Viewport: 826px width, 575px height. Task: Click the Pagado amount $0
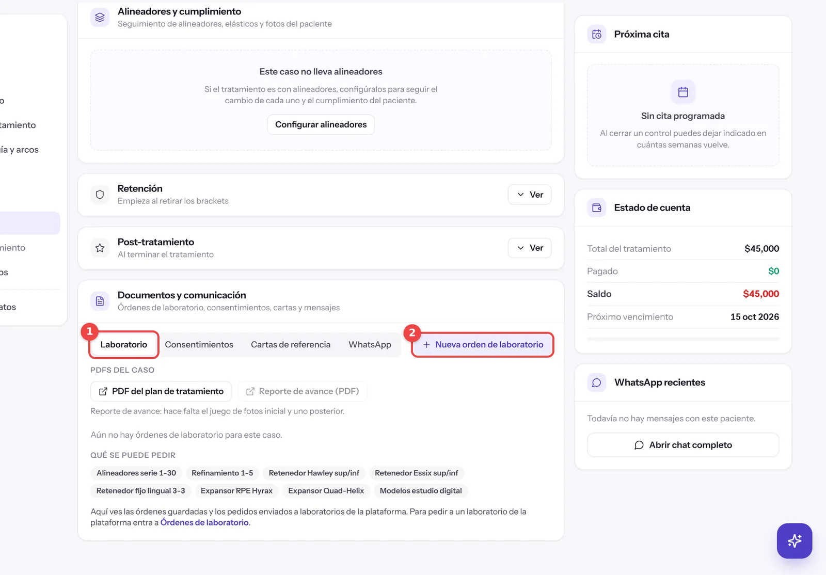(773, 271)
